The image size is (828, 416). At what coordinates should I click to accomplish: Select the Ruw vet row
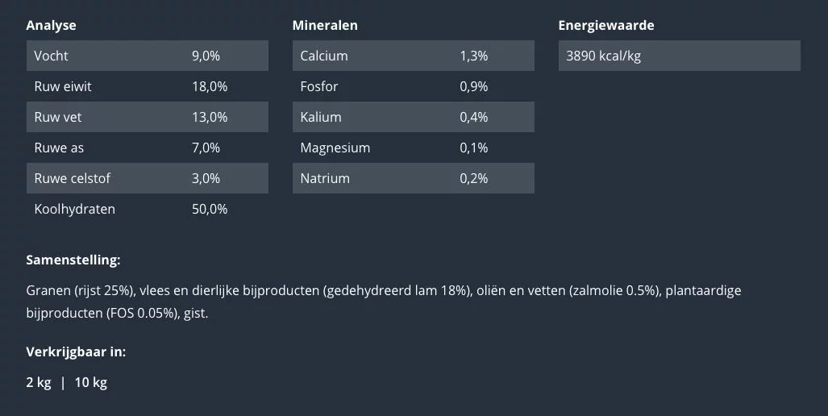[147, 118]
